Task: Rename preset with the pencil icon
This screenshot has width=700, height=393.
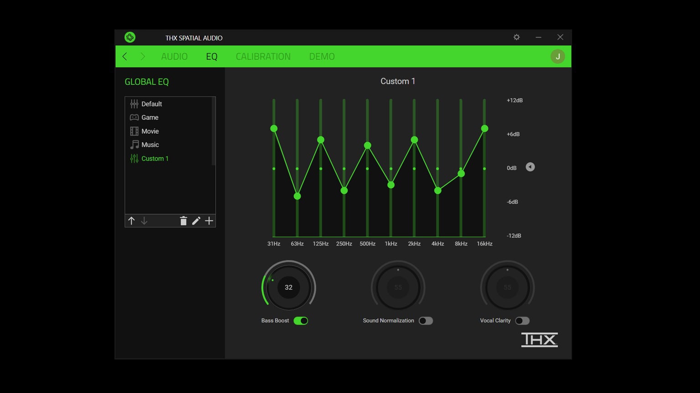Action: 196,221
